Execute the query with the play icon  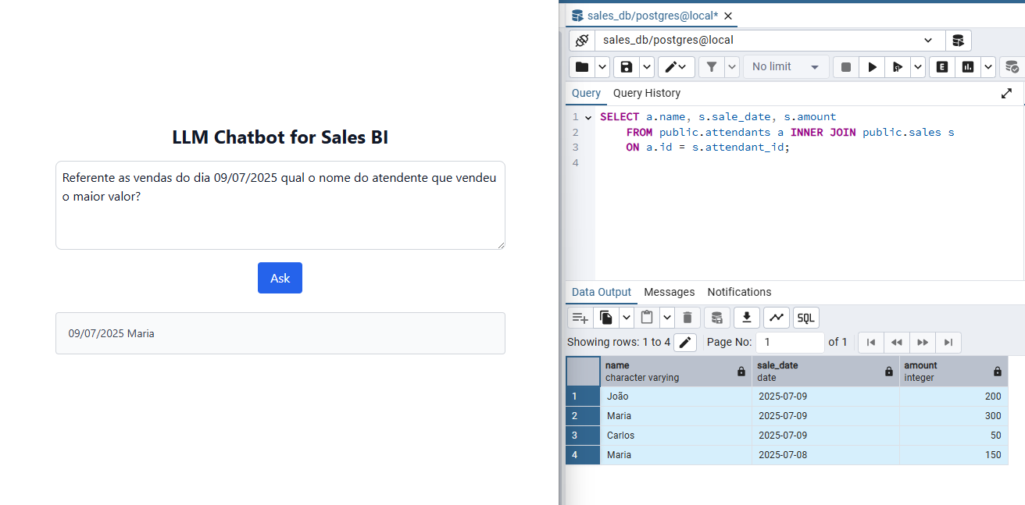point(872,67)
